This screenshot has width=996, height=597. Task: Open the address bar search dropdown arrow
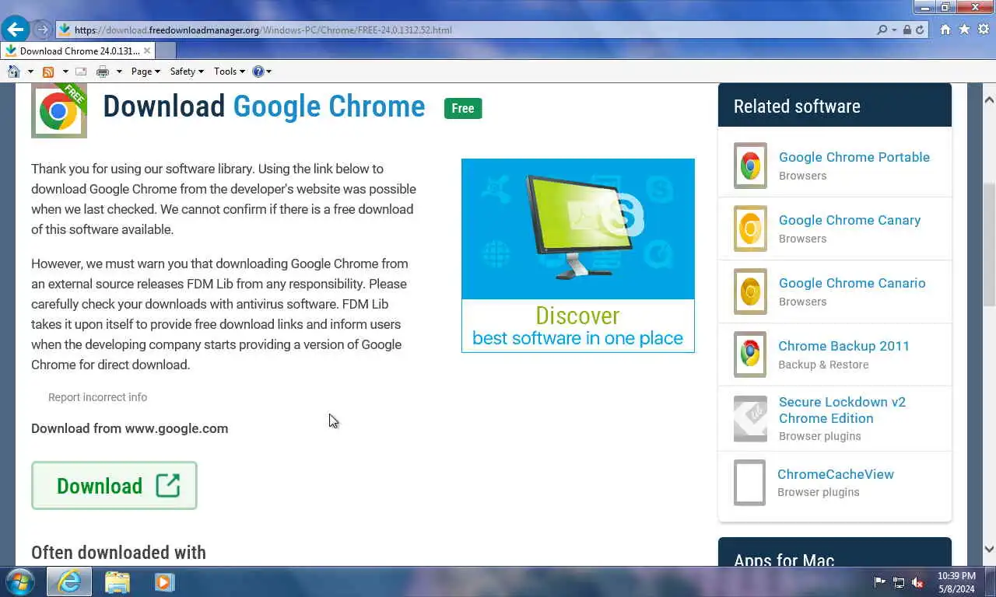[893, 30]
